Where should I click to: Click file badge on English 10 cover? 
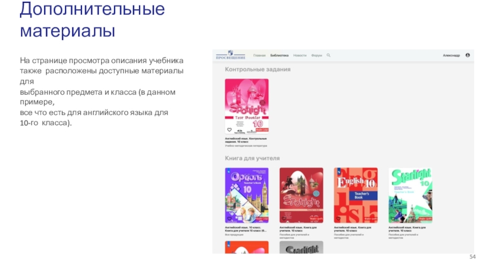(x=371, y=219)
